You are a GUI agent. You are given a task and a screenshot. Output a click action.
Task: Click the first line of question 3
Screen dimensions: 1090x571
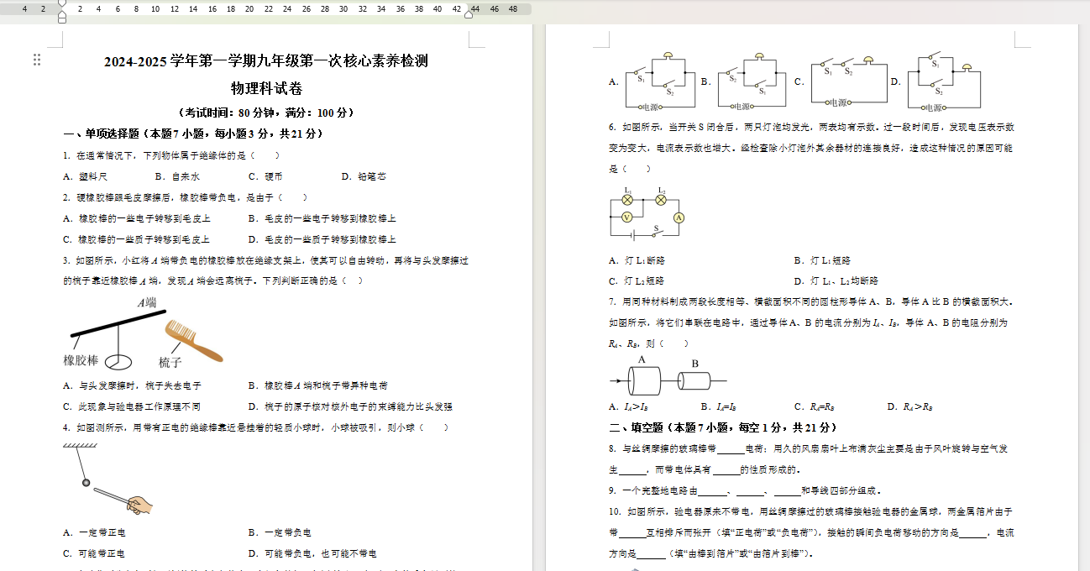click(x=266, y=260)
